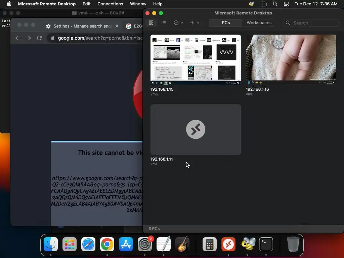Click the screen mirroring menu bar icon
Screen dimensions: 344x258
click(x=263, y=4)
